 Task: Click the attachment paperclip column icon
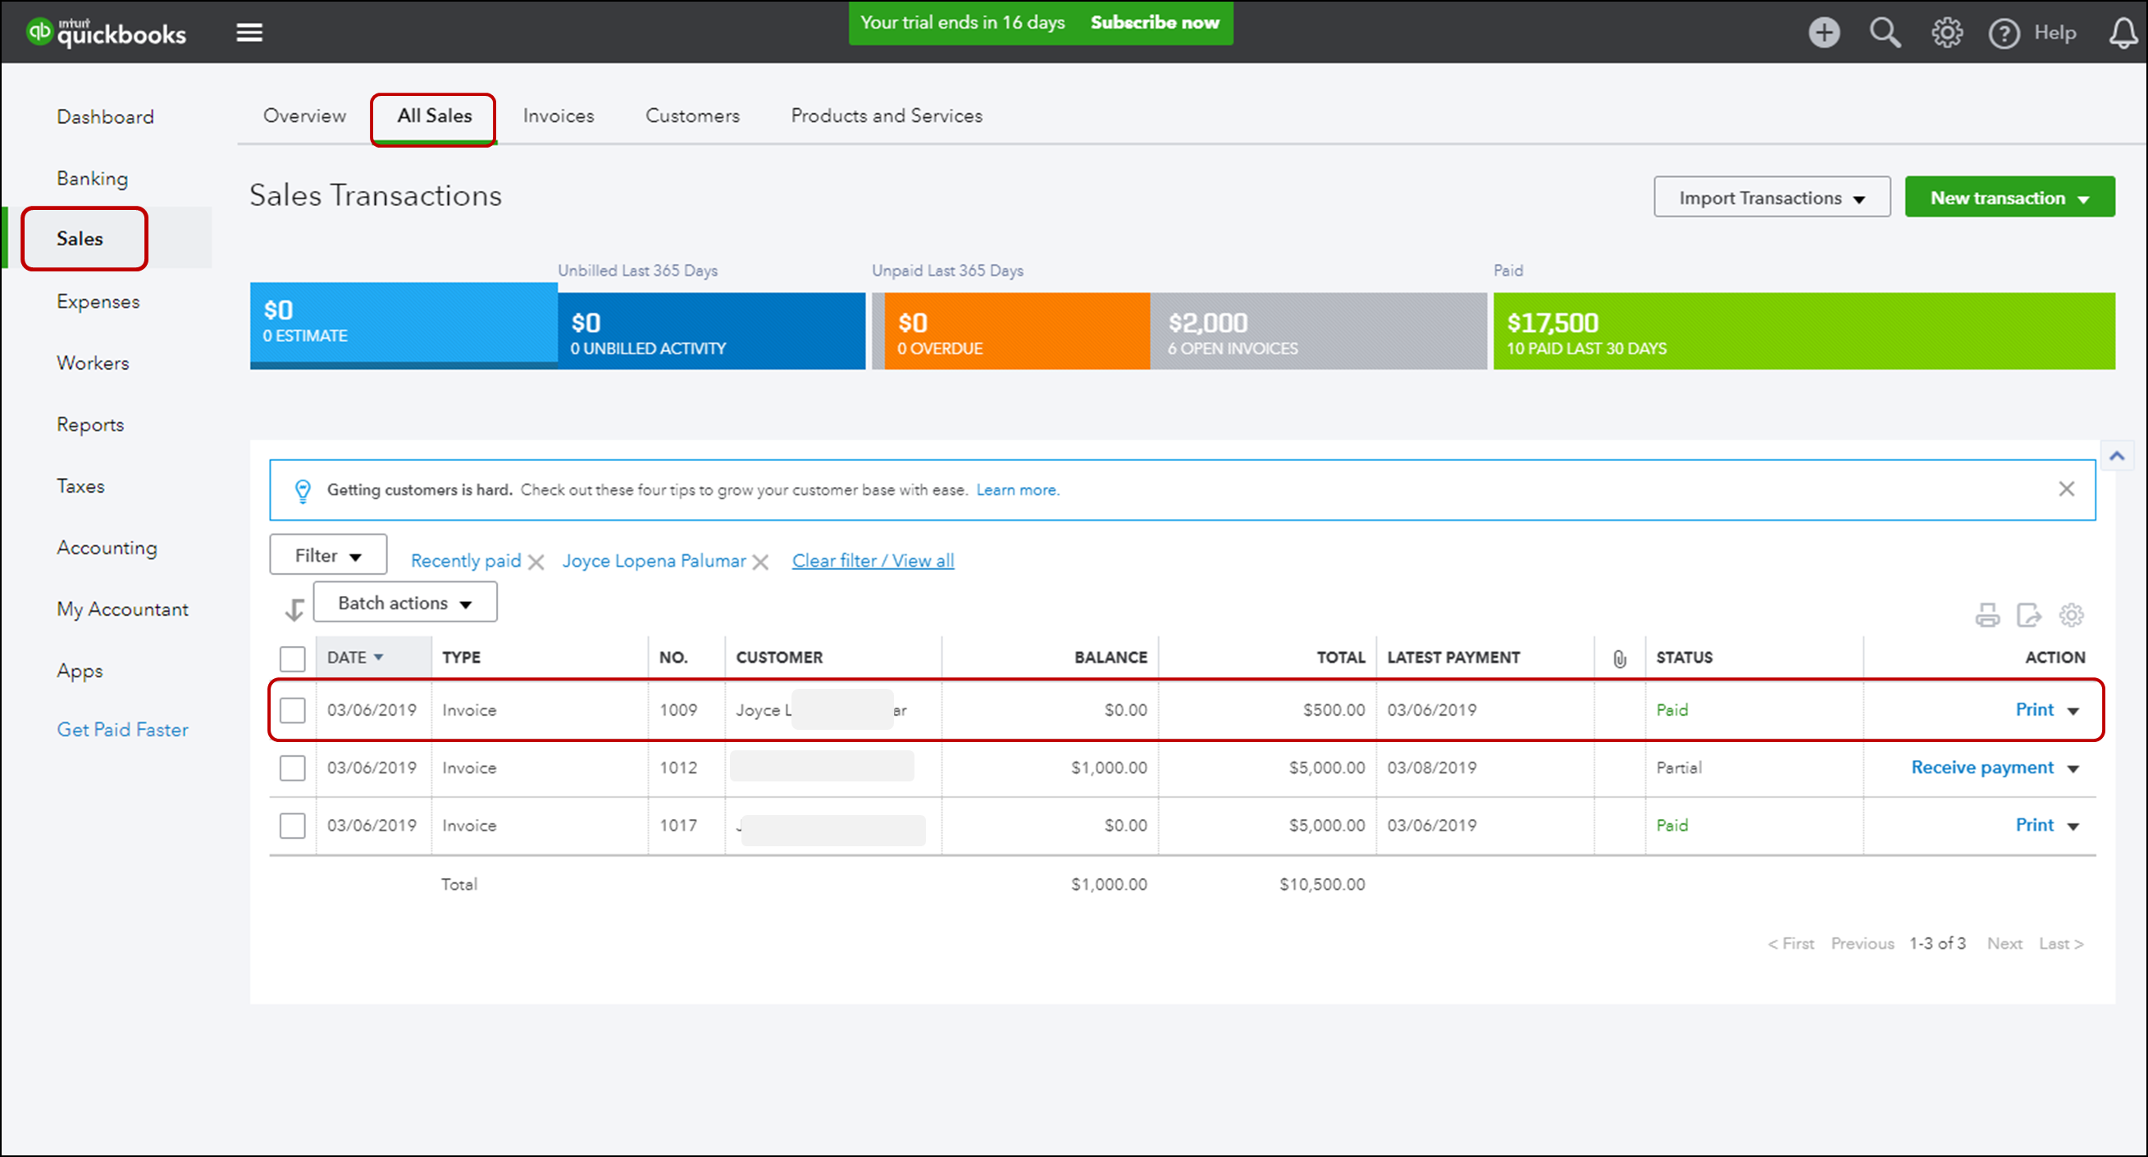[1619, 658]
